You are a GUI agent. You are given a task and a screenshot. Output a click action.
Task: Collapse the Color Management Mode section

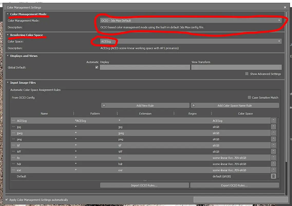[8, 14]
